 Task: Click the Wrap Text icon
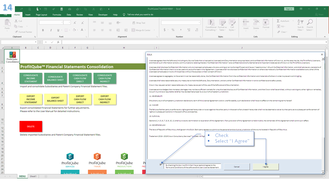pos(134,23)
